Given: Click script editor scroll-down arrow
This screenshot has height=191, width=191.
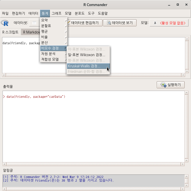Looking at the screenshot, I should click(x=187, y=71).
